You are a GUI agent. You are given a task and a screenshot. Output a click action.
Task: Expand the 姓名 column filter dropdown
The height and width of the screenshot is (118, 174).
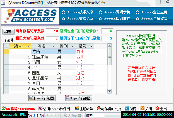coord(54,46)
